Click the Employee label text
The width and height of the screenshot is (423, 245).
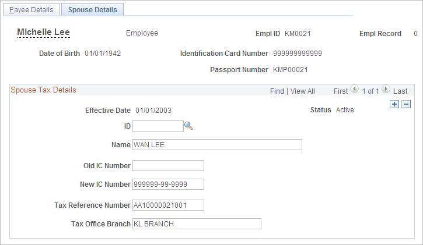142,33
